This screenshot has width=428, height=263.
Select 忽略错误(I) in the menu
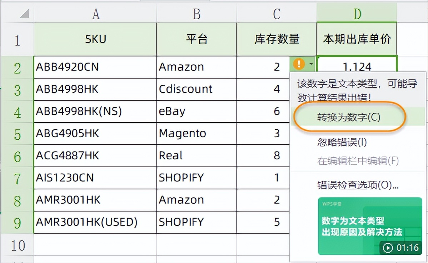click(x=342, y=142)
